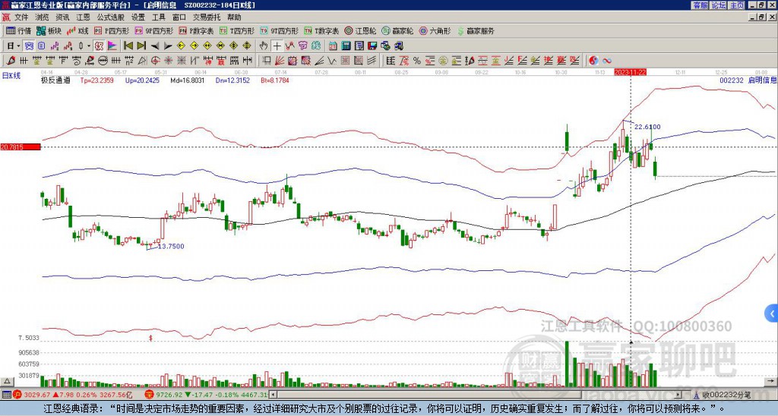Open the 赢家轮 wheel tool
This screenshot has height=416, width=778.
[x=397, y=30]
